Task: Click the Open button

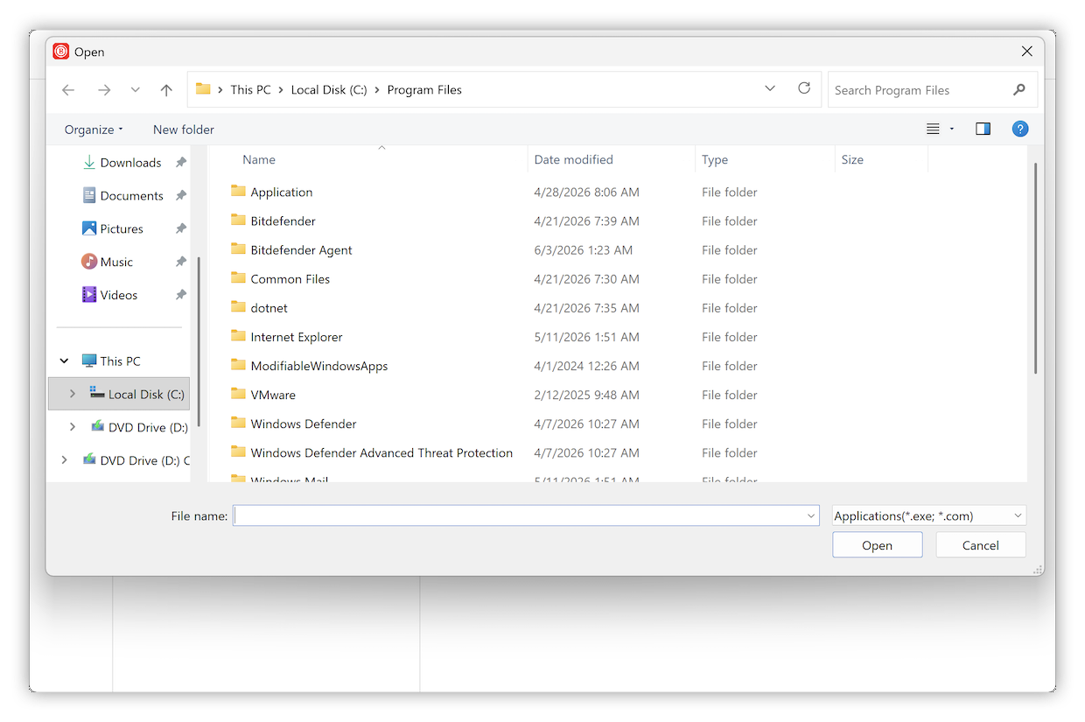Action: click(878, 545)
